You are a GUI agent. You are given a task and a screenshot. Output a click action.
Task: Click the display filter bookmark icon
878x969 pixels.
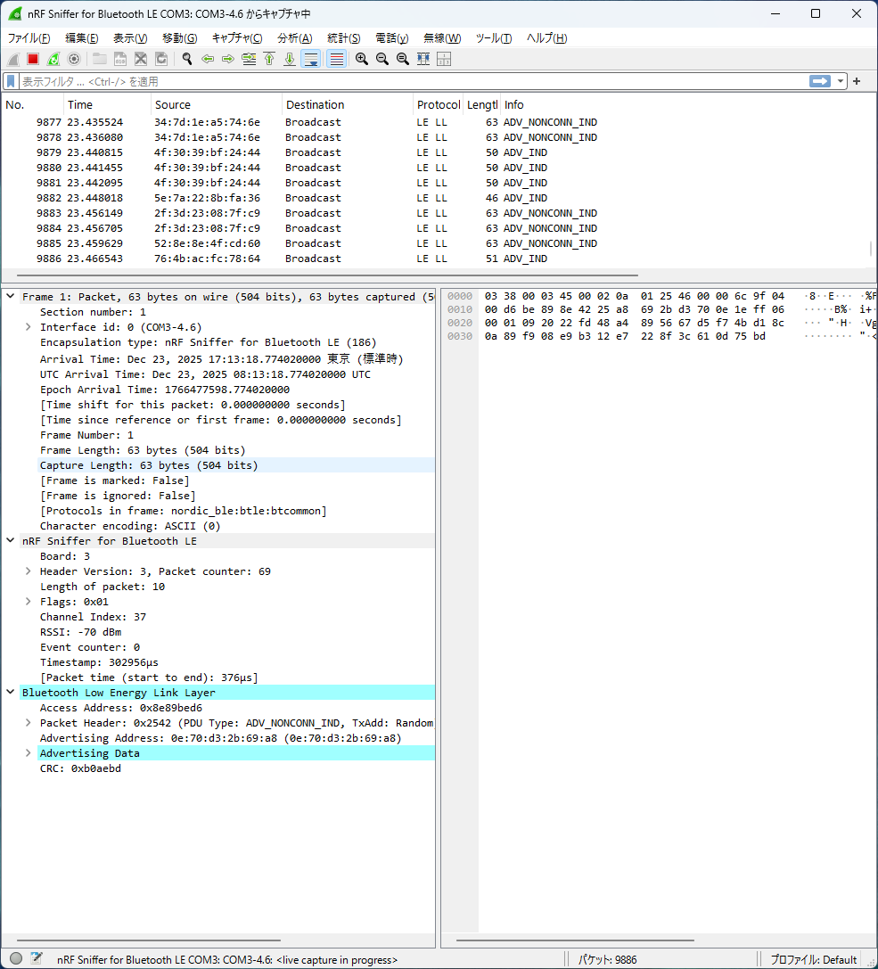(11, 81)
